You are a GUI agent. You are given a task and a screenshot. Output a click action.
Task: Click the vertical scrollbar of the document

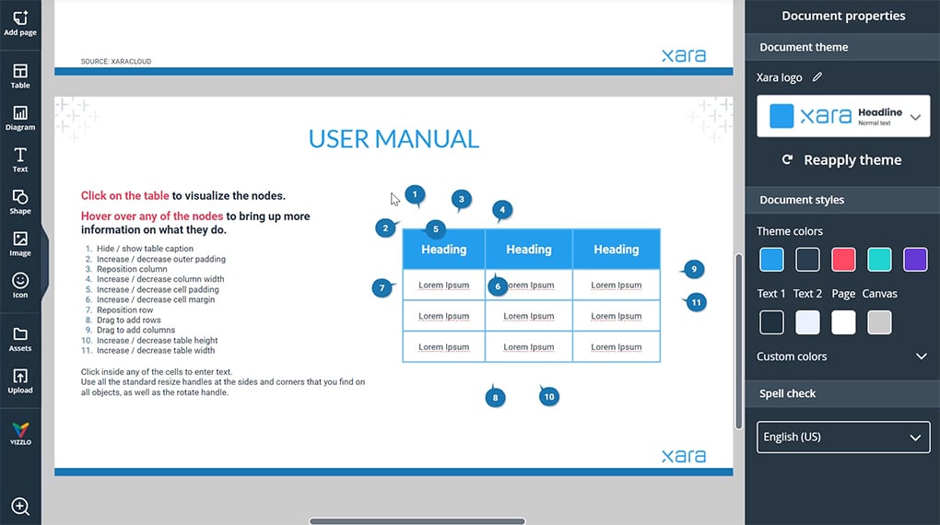tap(738, 341)
